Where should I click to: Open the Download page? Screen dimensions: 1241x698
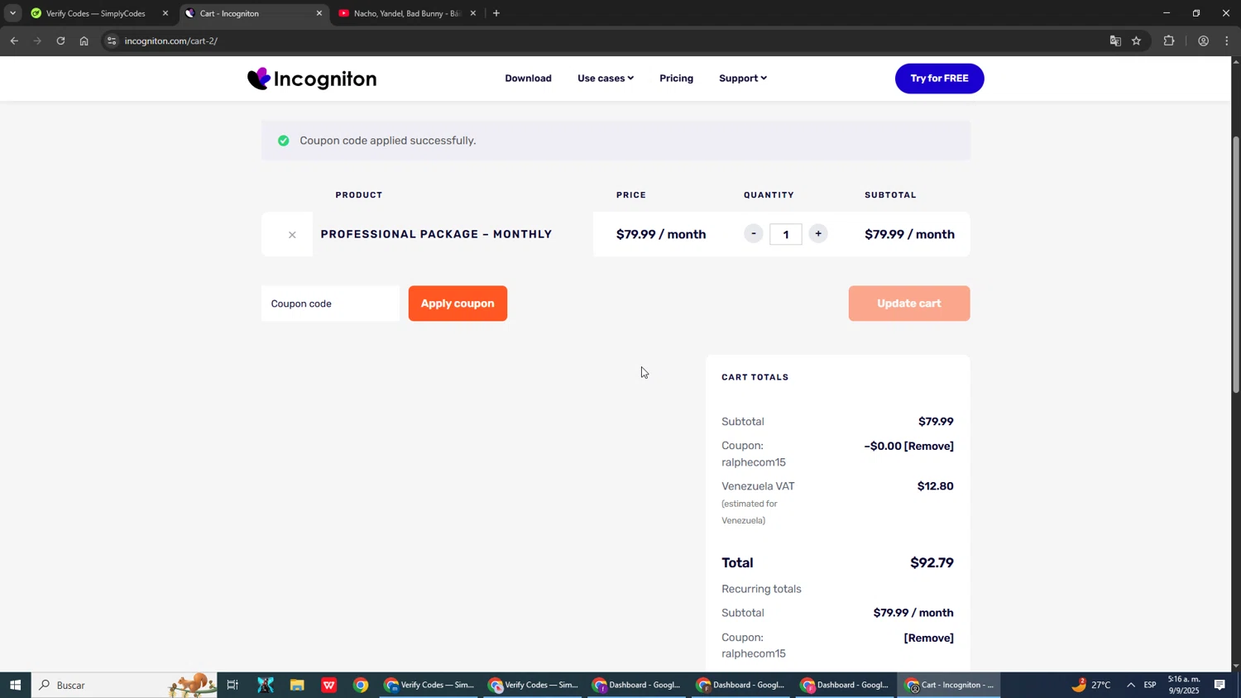click(528, 79)
